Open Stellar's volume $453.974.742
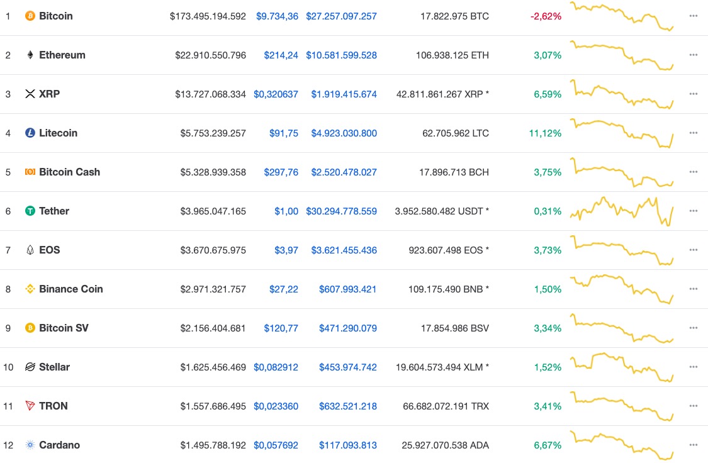Screen dimensions: 708x463 point(347,367)
